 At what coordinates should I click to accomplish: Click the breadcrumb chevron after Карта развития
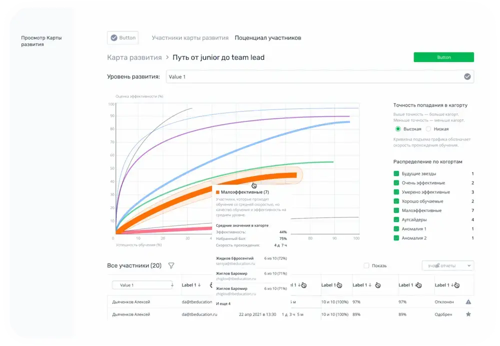coord(167,57)
